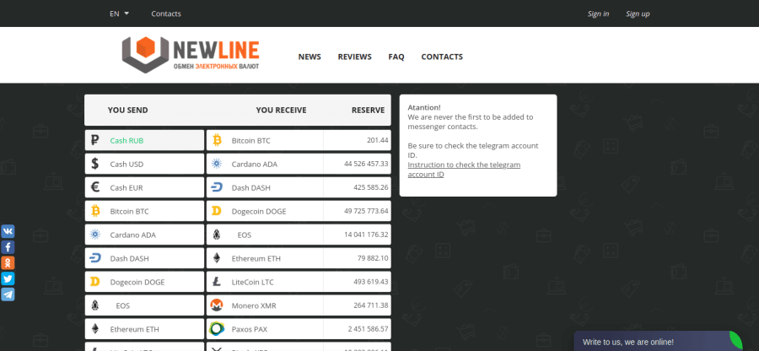This screenshot has height=351, width=759.
Task: Click the Bitcoin reserve value 201.44
Action: [378, 140]
